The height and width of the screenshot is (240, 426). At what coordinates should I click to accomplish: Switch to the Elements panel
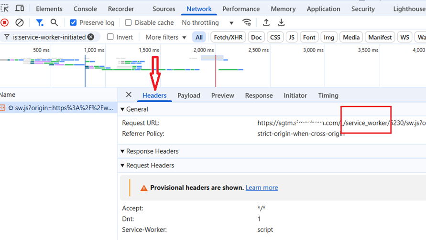tap(49, 9)
